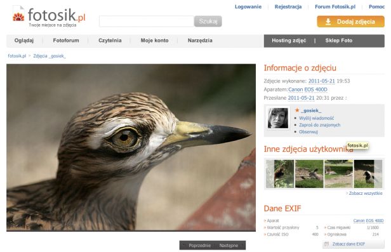The height and width of the screenshot is (252, 391).
Task: Open the first user thumbnail with squirrel
Action: pos(280,174)
